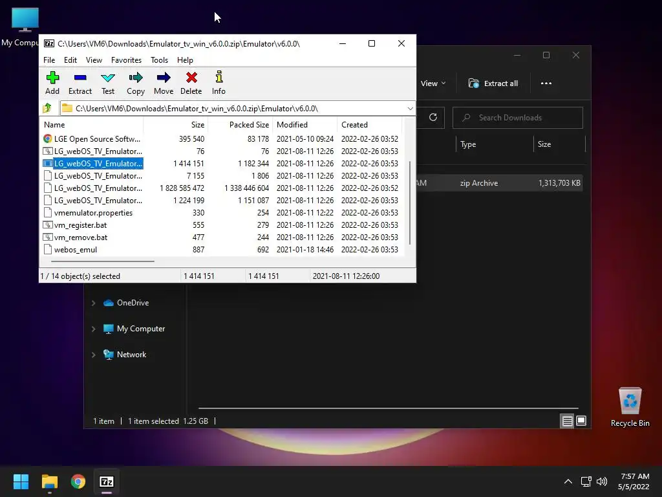Switch File Explorer to large thumbnails view
662x497 pixels.
pos(581,421)
